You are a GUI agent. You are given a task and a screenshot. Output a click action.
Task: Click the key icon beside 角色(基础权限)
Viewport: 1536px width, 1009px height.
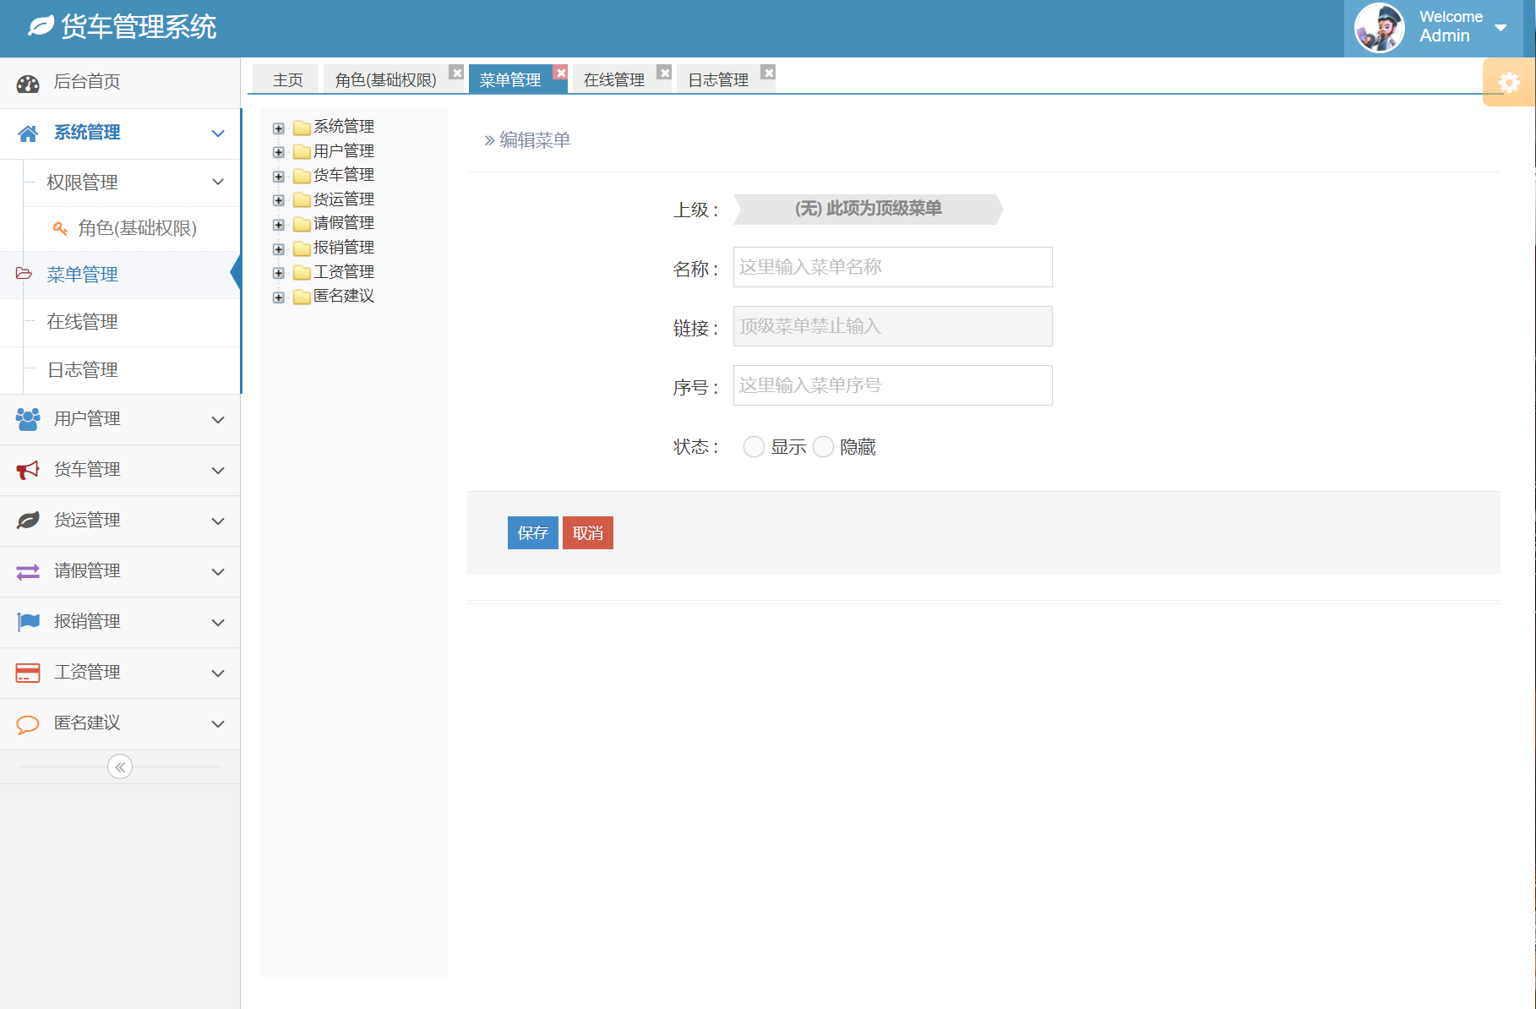click(x=59, y=228)
